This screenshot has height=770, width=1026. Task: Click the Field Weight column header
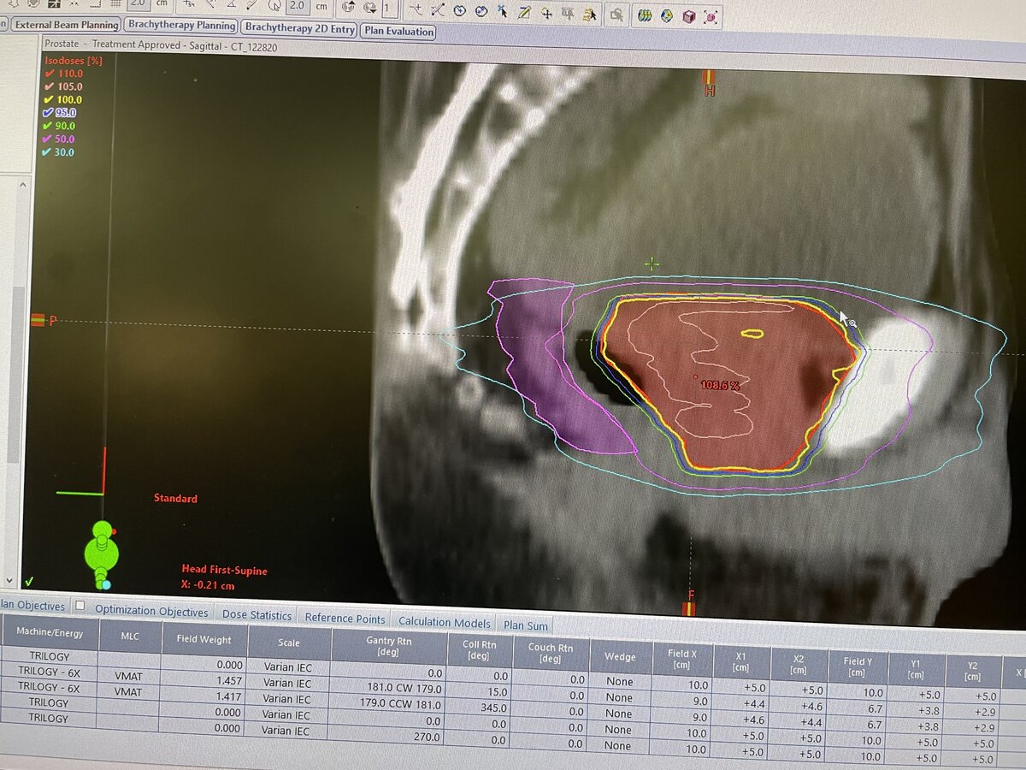(x=203, y=639)
